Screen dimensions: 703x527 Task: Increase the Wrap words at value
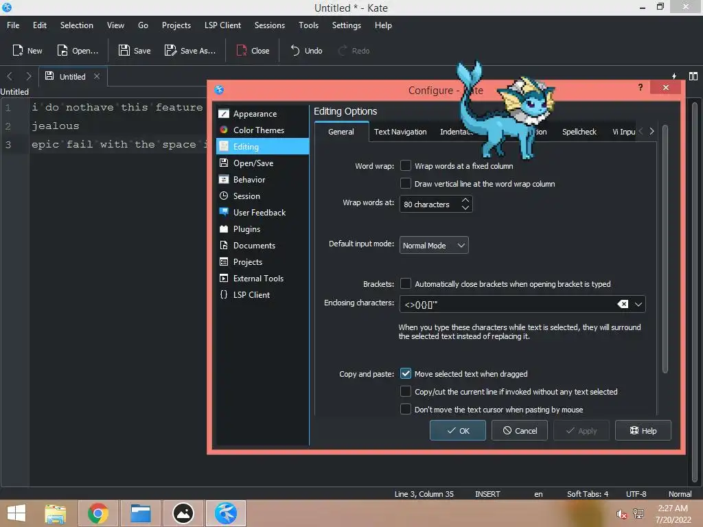pyautogui.click(x=465, y=200)
